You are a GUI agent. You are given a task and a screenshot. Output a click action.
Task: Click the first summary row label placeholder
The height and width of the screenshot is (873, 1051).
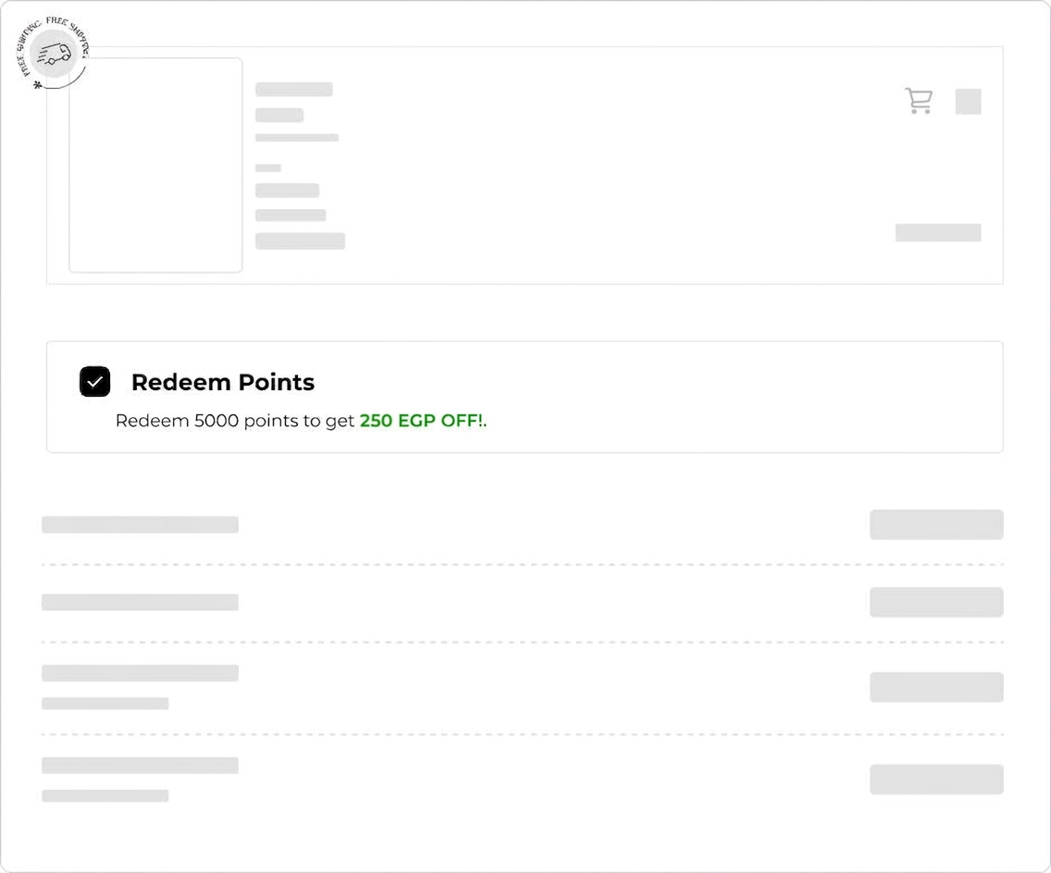coord(140,524)
